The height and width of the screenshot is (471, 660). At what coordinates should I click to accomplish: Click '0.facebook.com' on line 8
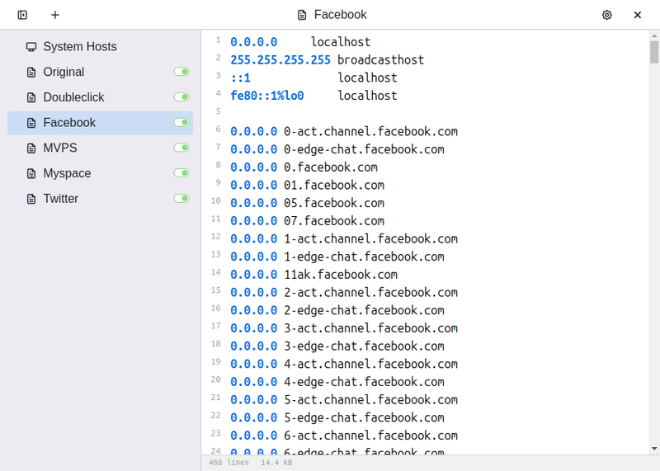[x=331, y=167]
